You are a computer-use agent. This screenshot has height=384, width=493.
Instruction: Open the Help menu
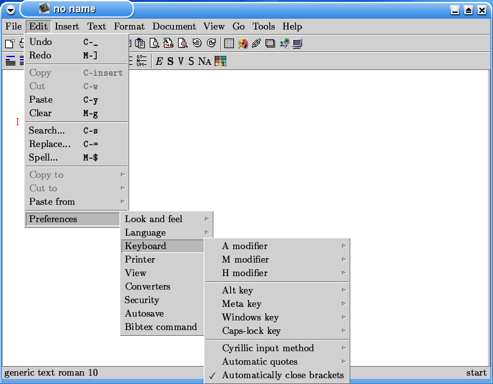(292, 26)
